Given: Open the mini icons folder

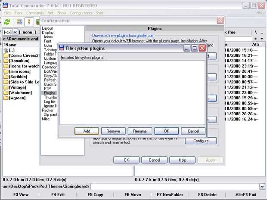Looking at the screenshot, I should pos(17,71).
